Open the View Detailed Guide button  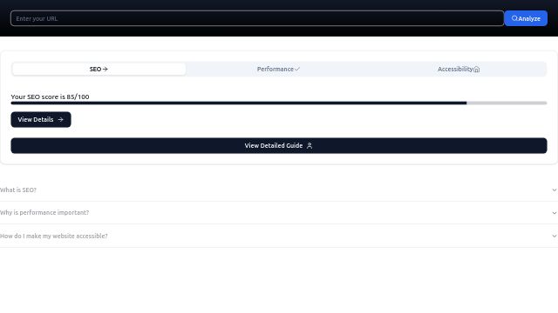coord(279,145)
